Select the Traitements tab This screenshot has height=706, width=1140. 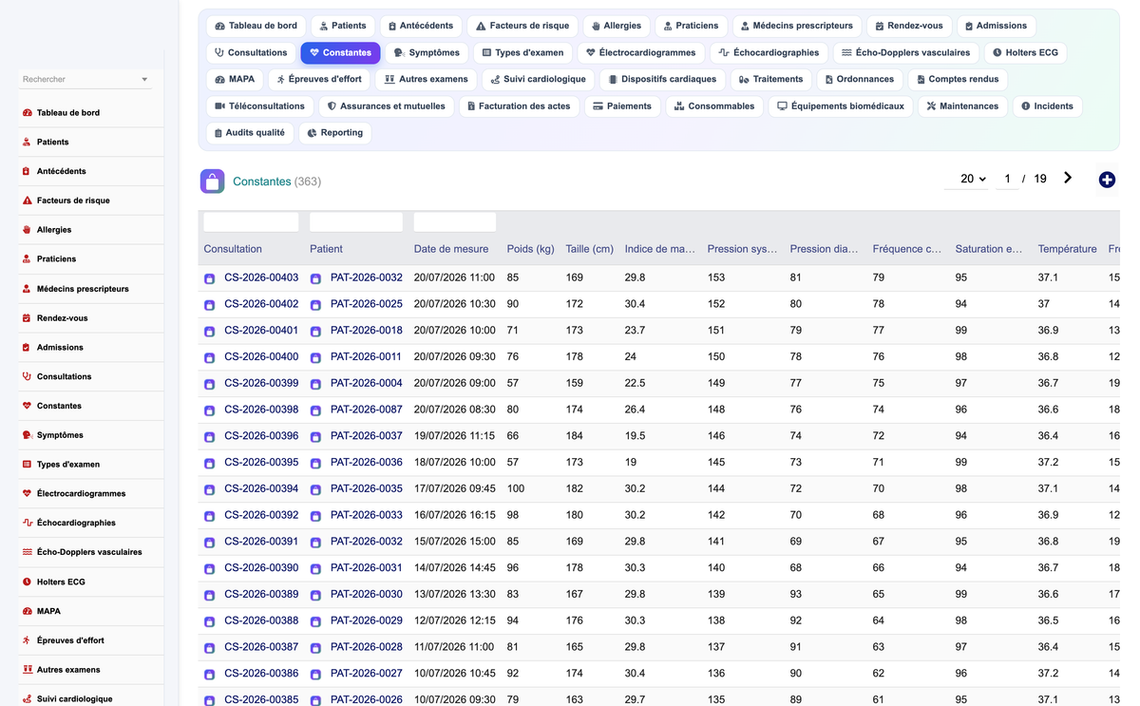click(770, 79)
